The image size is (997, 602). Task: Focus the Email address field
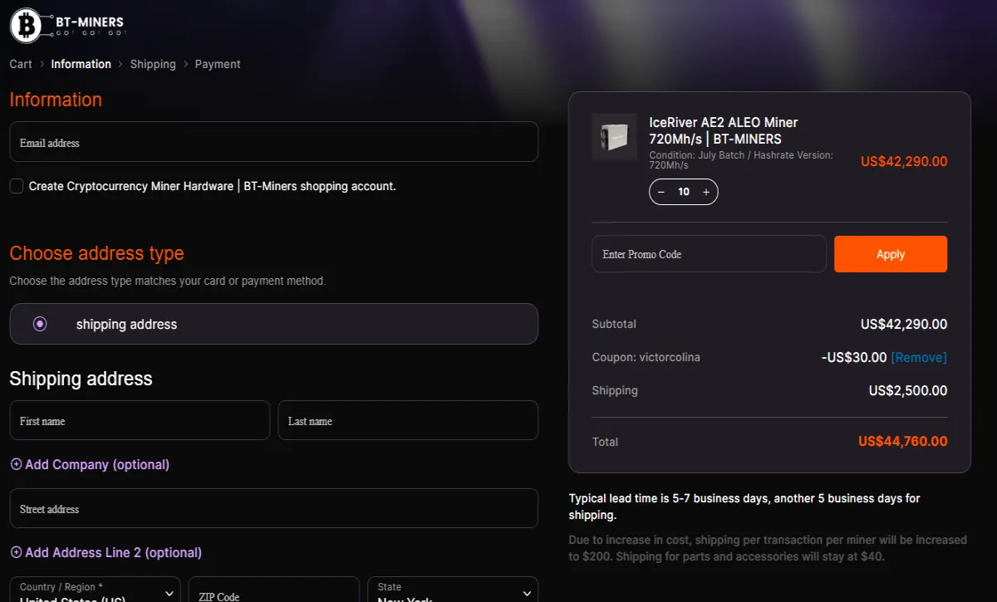pos(273,143)
